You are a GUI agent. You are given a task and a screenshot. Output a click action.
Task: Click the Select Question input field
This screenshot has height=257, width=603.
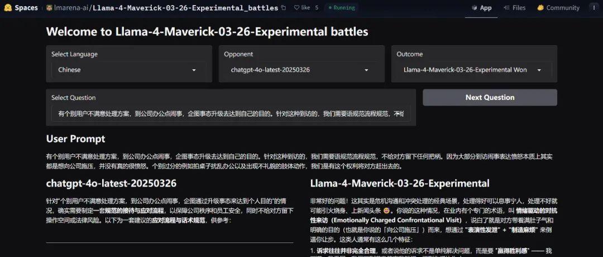[231, 114]
